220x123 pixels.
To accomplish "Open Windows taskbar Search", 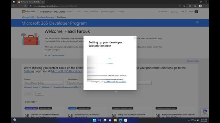I will pyautogui.click(x=100, y=120).
